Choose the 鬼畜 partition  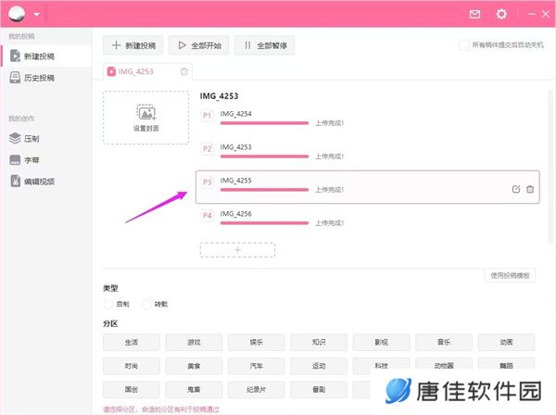coord(194,390)
